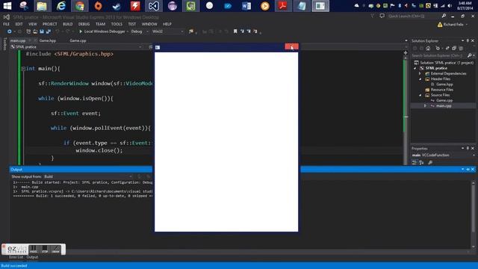Screen dimensions: 478x269
Task: Open Windows Start button in taskbar
Action: (7, 5)
